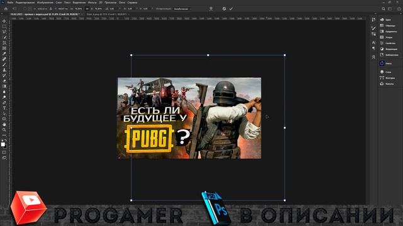Select the History Brush tool

4,75
